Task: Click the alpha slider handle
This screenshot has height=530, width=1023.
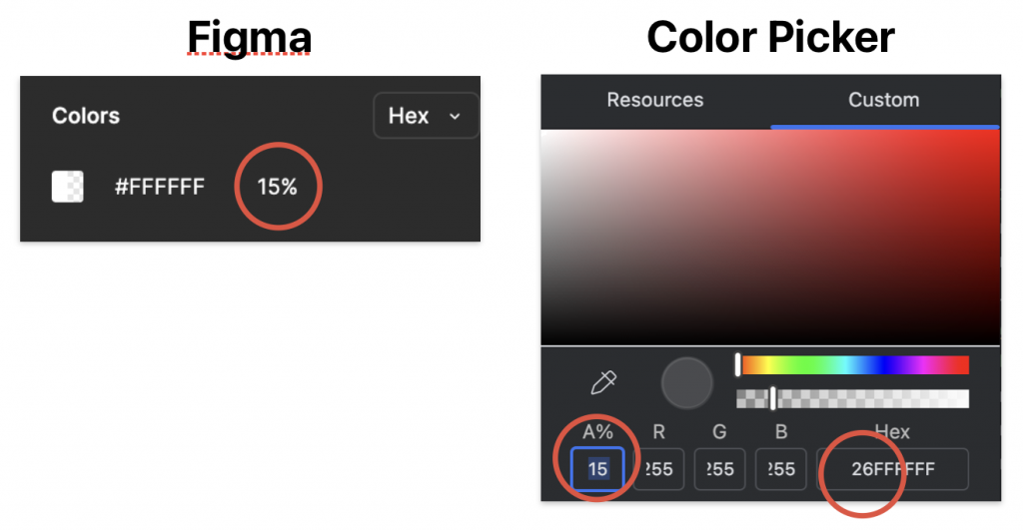Action: coord(773,398)
